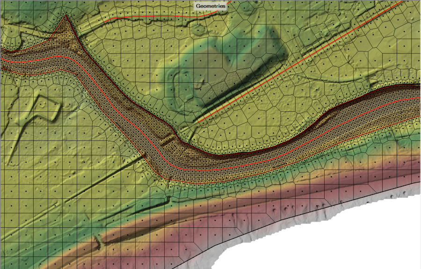Click the angular embossed outline on the left floodplain
The height and width of the screenshot is (269, 421).
(x=42, y=109)
